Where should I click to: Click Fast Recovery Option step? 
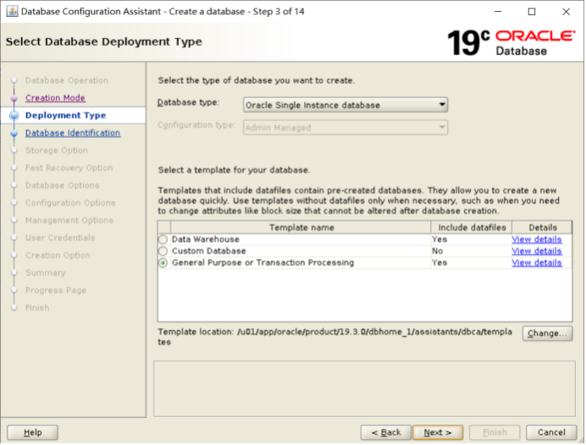click(69, 168)
